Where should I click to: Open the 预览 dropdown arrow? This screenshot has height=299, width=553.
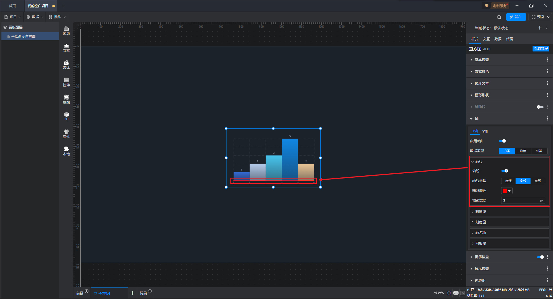click(x=549, y=17)
